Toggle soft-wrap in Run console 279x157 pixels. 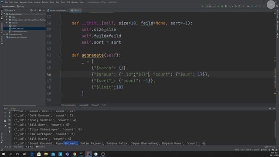pyautogui.click(x=10, y=120)
